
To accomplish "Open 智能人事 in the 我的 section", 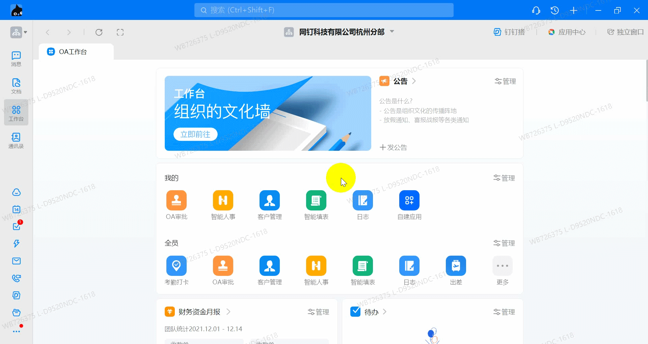I will (223, 200).
